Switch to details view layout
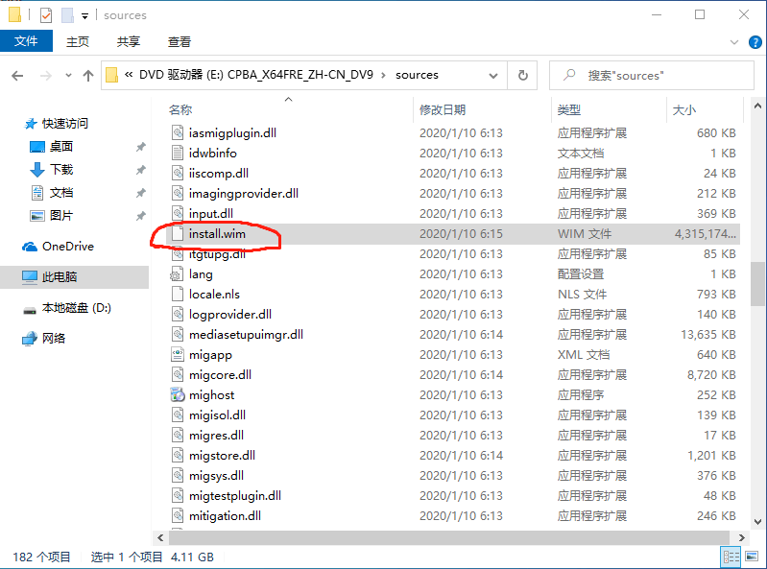This screenshot has width=767, height=569. 731,557
